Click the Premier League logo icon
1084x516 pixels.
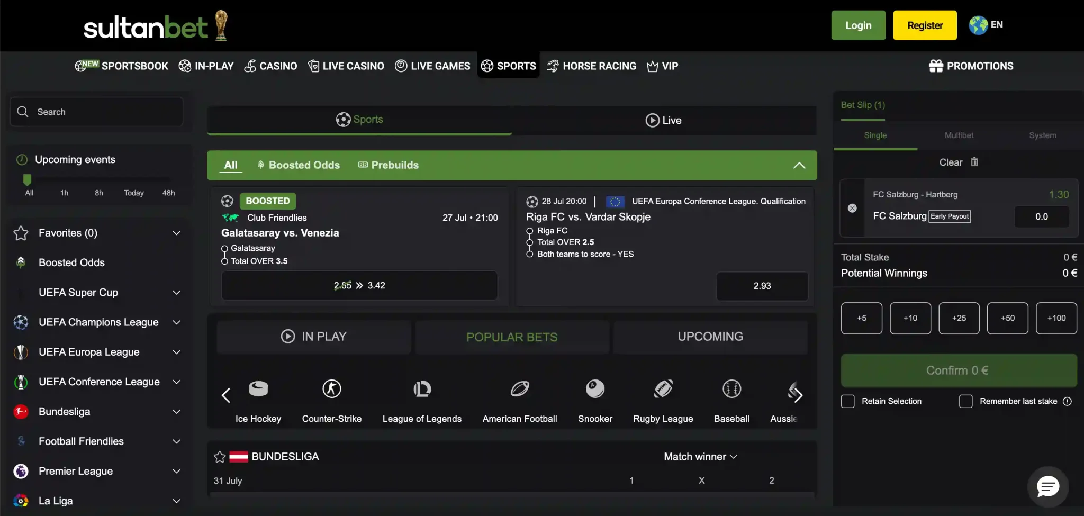21,471
